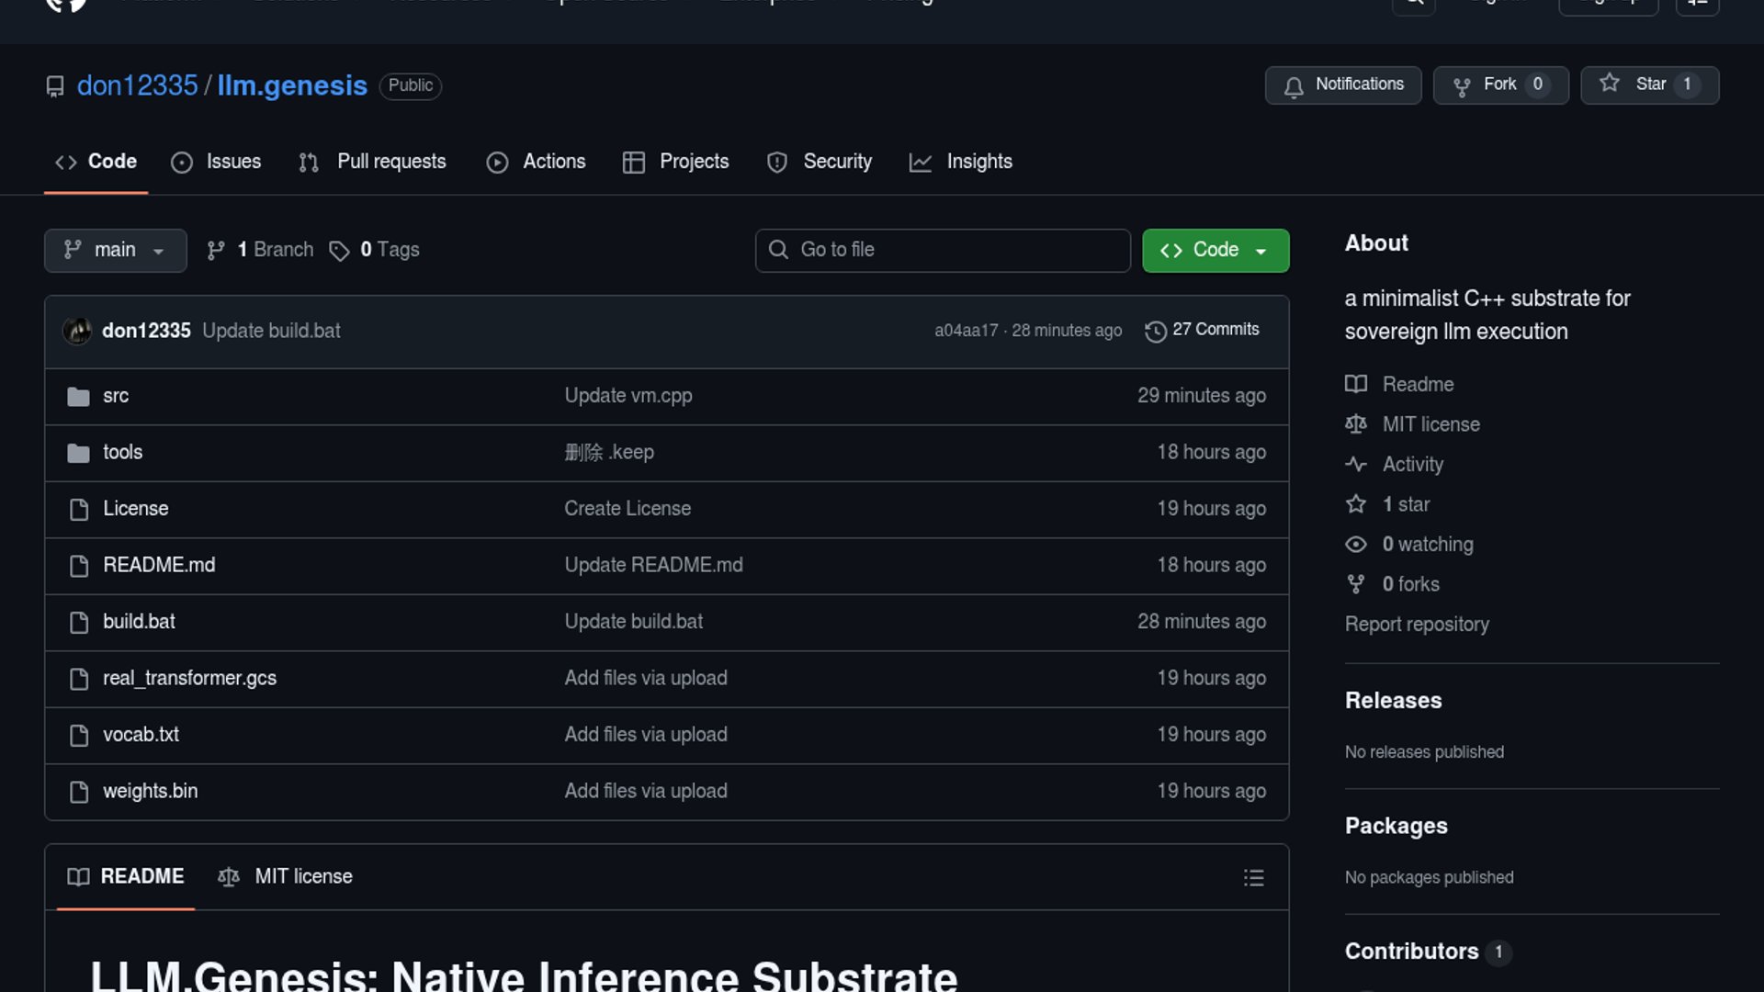Expand the green Code dropdown
Screen dimensions: 1764x992
pyautogui.click(x=1215, y=250)
